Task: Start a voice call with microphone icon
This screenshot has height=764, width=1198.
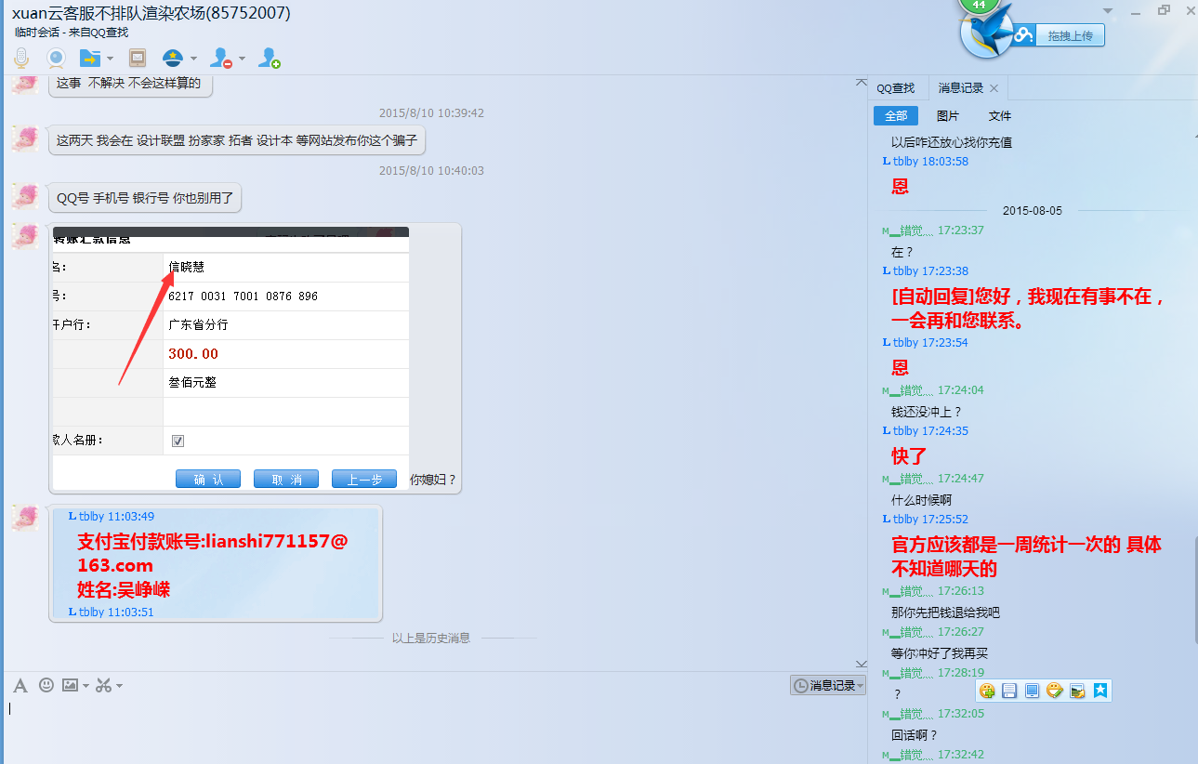Action: tap(20, 59)
